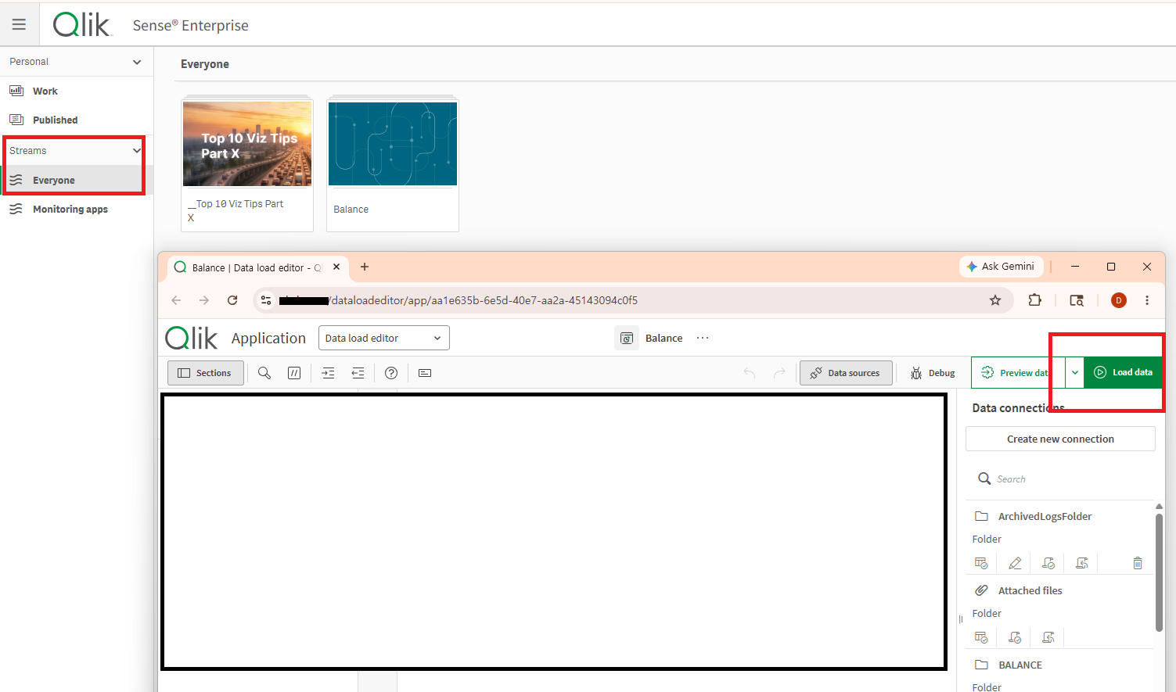The width and height of the screenshot is (1176, 692).
Task: Collapse the Personal section chevron
Action: click(x=137, y=62)
